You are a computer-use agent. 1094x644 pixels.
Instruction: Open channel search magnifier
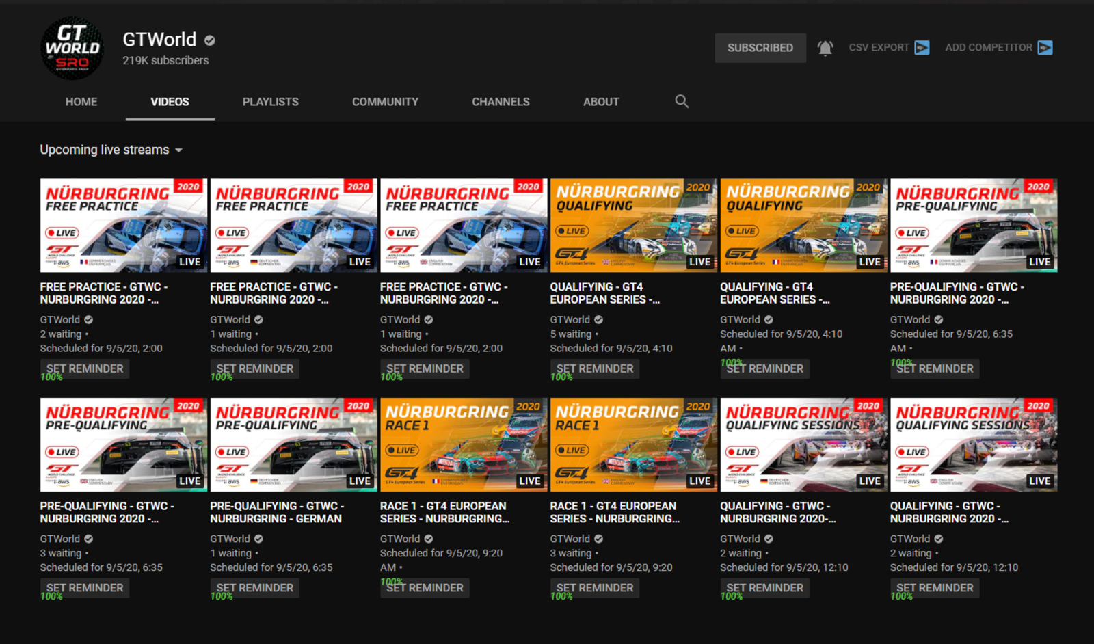(x=682, y=101)
